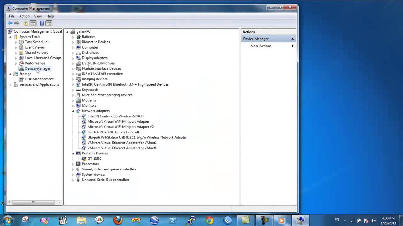Screen dimensions: 403x226
Task: Click the left pane horizontal scrollbar thumb
Action: 33,202
